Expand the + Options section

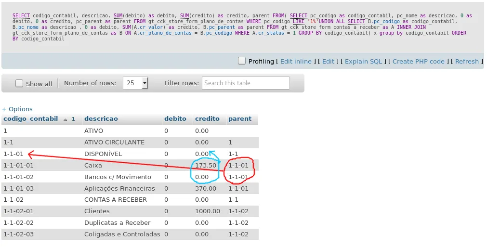click(17, 109)
